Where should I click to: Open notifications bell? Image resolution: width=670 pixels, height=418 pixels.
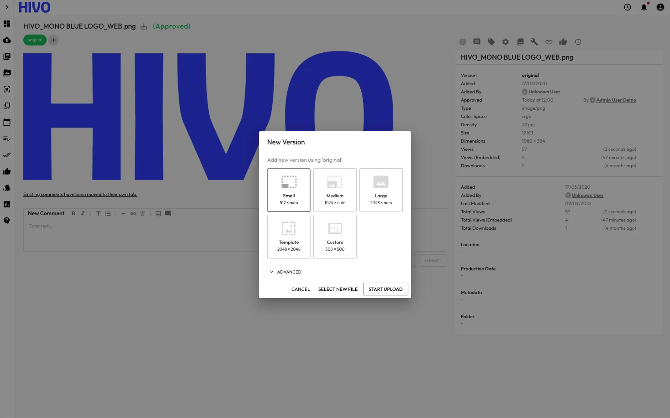point(644,7)
